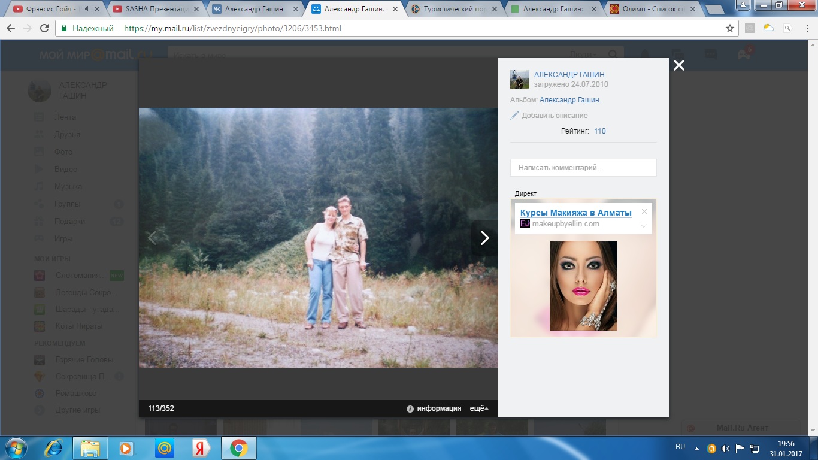This screenshot has width=818, height=460.
Task: Mute audio icon on Фрэнсис Гойя tab
Action: coord(88,9)
